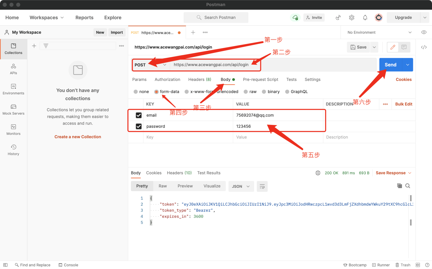This screenshot has height=269, width=432.
Task: Click the cloud sync status icon
Action: click(x=295, y=17)
